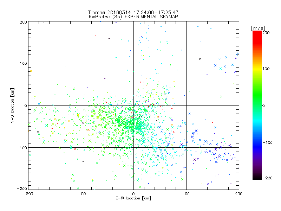281x211 pixels.
Task: Click the colorbar label '100' on yellow
Action: pyautogui.click(x=266, y=69)
